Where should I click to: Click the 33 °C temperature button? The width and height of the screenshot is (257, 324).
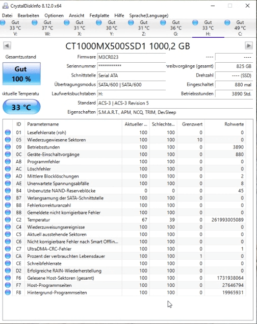[21, 107]
